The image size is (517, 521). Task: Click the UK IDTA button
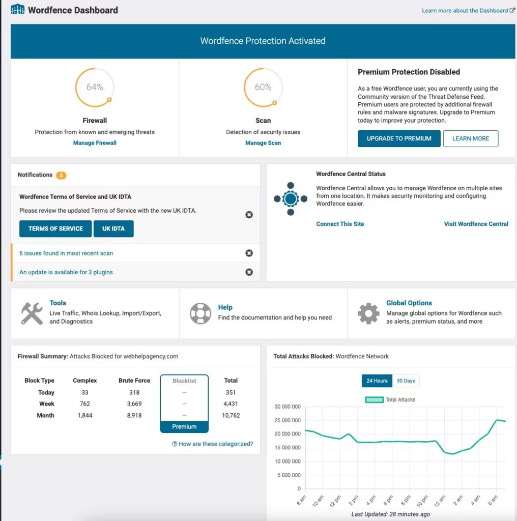point(113,228)
